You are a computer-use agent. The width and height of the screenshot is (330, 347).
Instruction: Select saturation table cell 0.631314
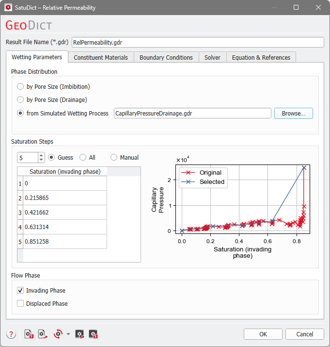pyautogui.click(x=65, y=227)
